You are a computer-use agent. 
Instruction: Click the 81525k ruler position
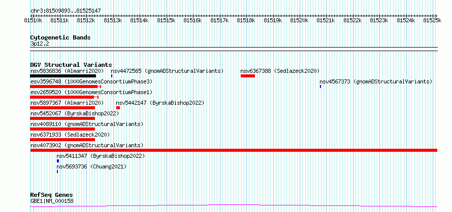click(x=432, y=20)
